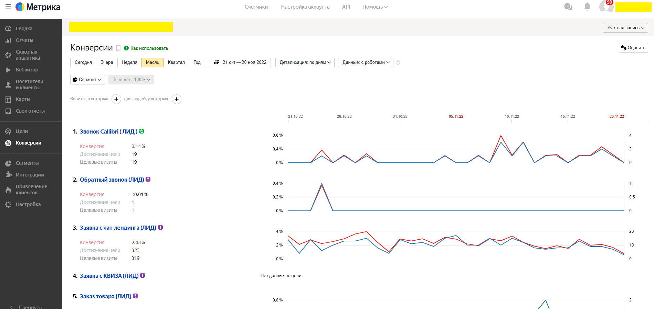
Task: Bookmark the Конверсии report
Action: pos(118,48)
